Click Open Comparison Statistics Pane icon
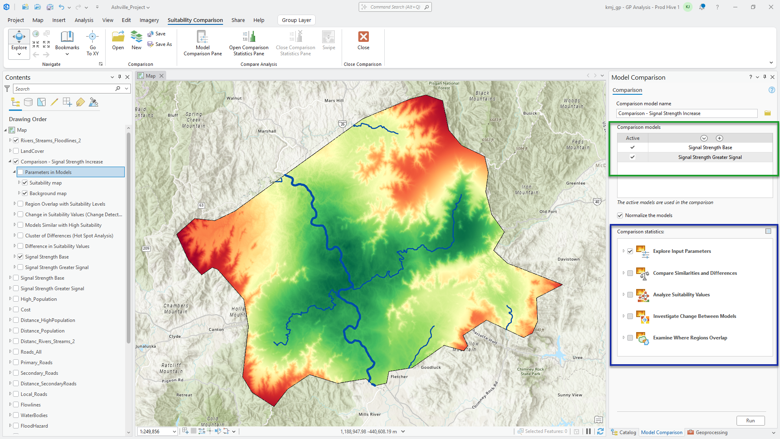Screen dimensions: 780x439 [x=249, y=37]
